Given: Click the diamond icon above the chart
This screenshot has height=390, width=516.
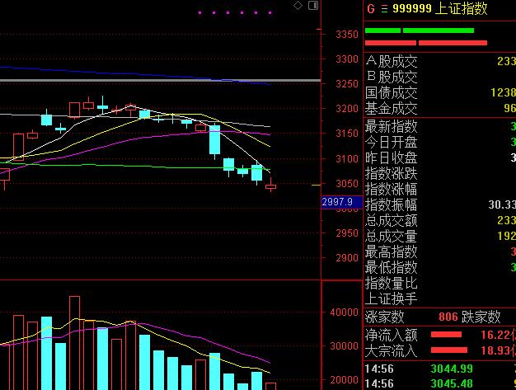Looking at the screenshot, I should pyautogui.click(x=298, y=5).
